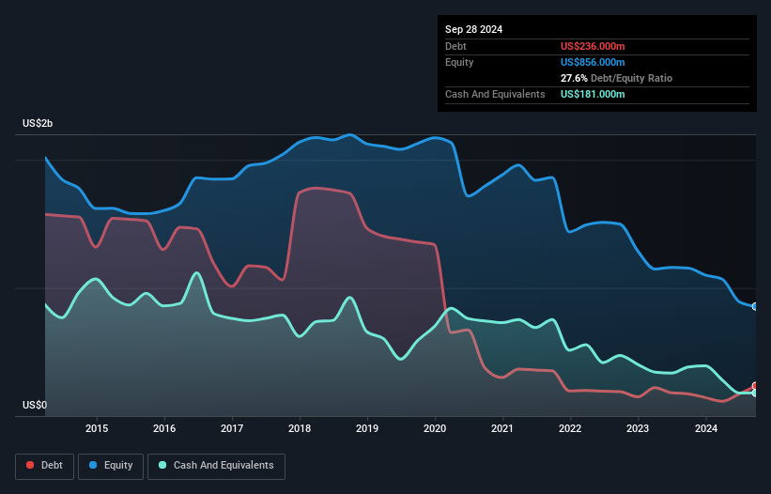This screenshot has width=771, height=494.
Task: Click the US$0 y-axis label
Action: (35, 405)
